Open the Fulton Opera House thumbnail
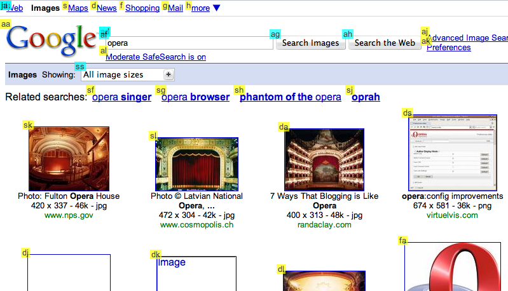This screenshot has height=291, width=508. coord(69,159)
